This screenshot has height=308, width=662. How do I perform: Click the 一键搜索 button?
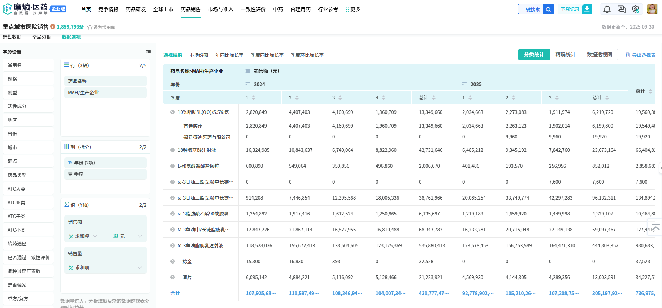pos(531,9)
